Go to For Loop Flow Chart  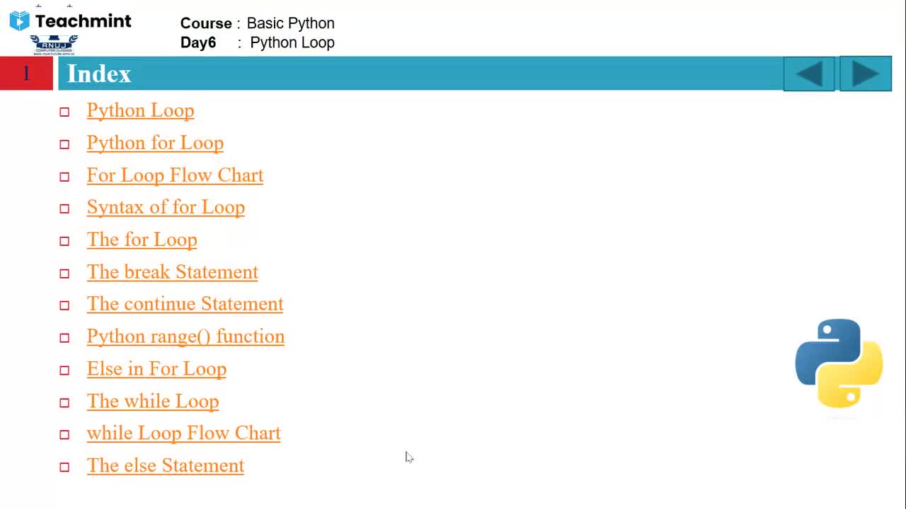click(x=175, y=175)
